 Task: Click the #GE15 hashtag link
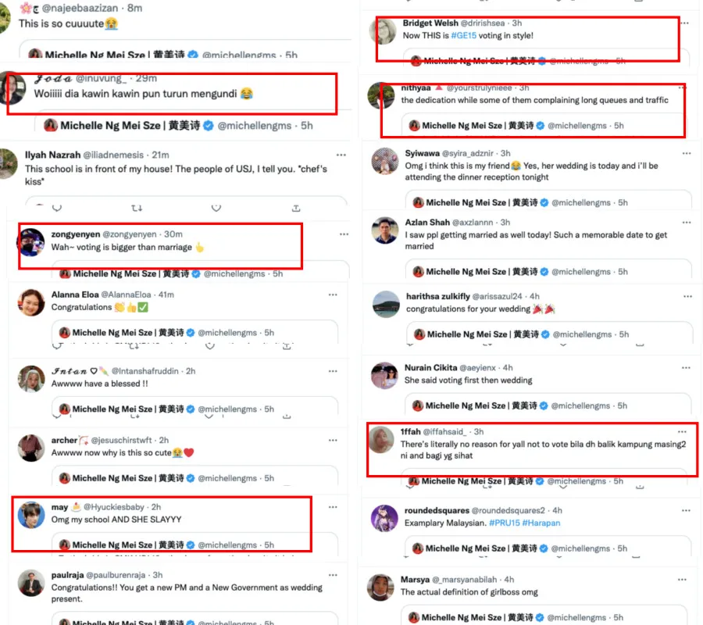click(x=463, y=35)
